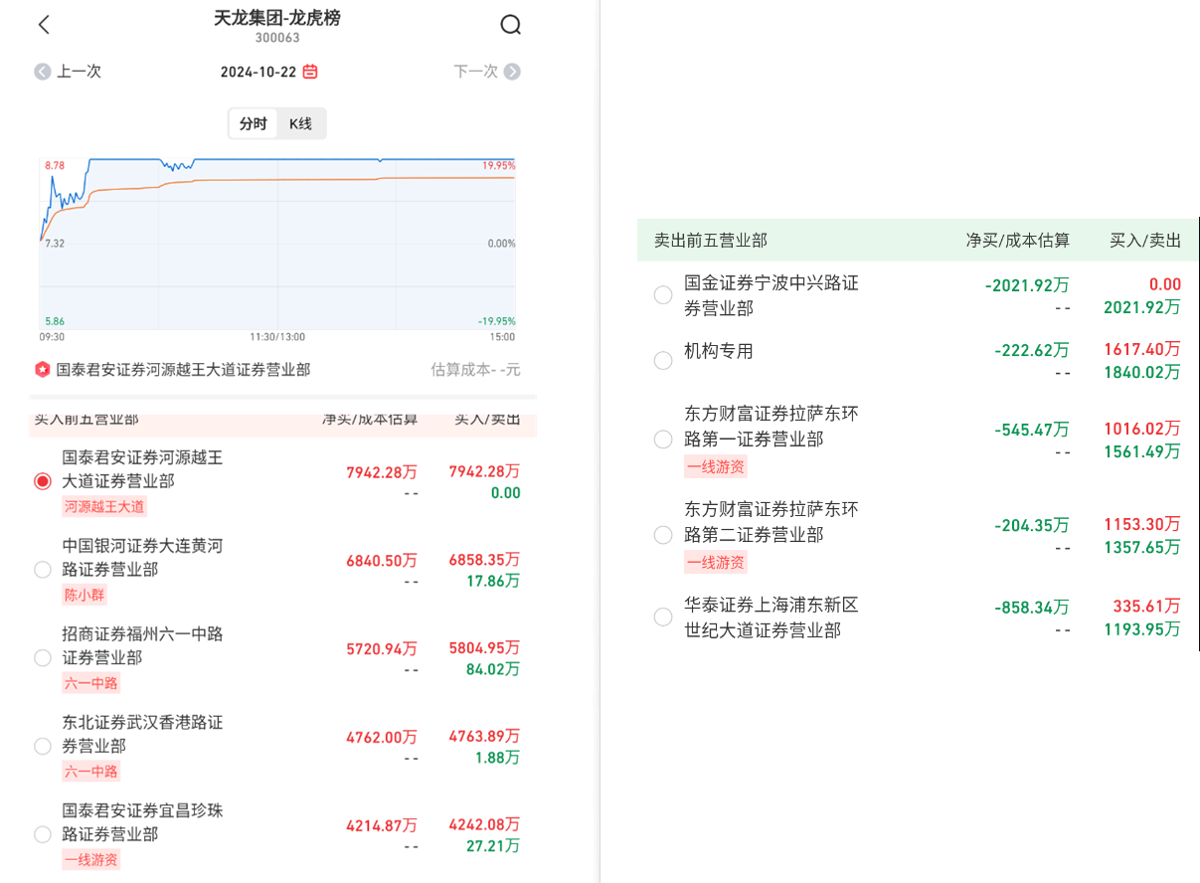The width and height of the screenshot is (1200, 883).
Task: Click red hexagon marker beside 国泰君安河源越王大道
Action: coord(42,370)
